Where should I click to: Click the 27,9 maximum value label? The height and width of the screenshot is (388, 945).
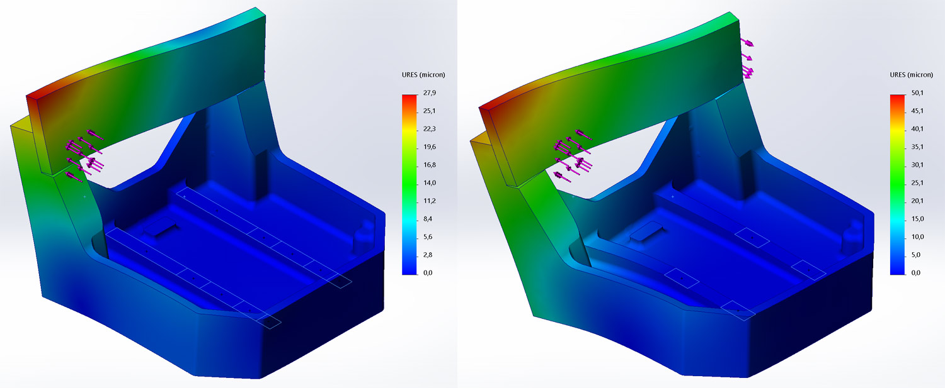tap(429, 93)
